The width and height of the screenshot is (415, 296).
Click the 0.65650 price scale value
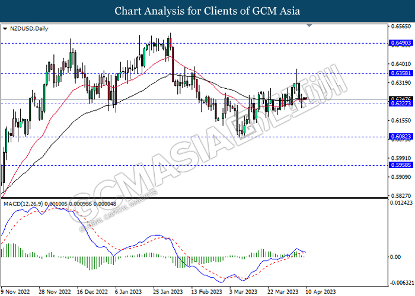click(401, 26)
